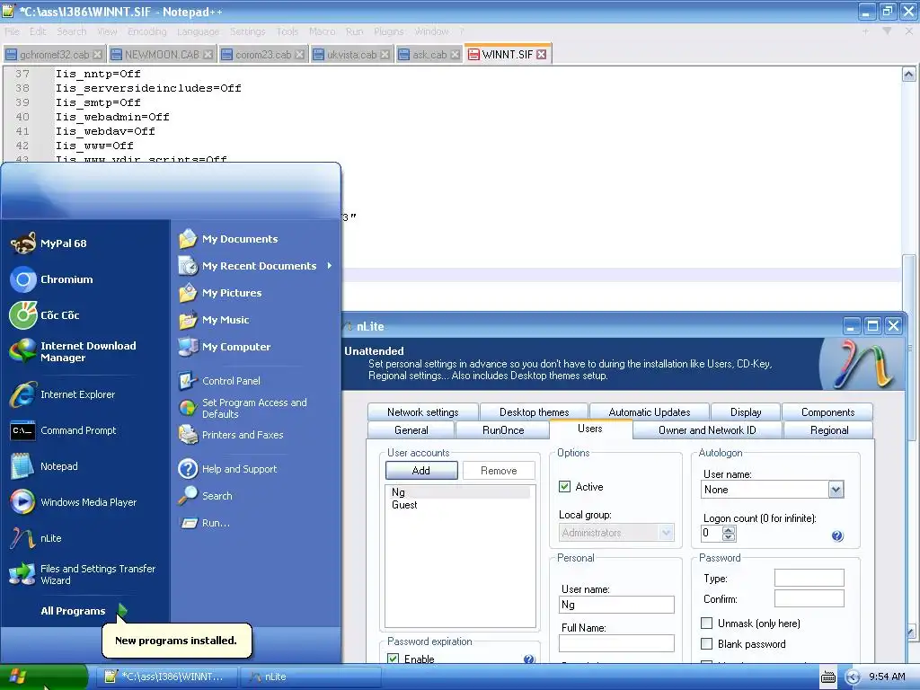Image resolution: width=920 pixels, height=690 pixels.
Task: Open Set Program Access and Defaults
Action: point(243,408)
